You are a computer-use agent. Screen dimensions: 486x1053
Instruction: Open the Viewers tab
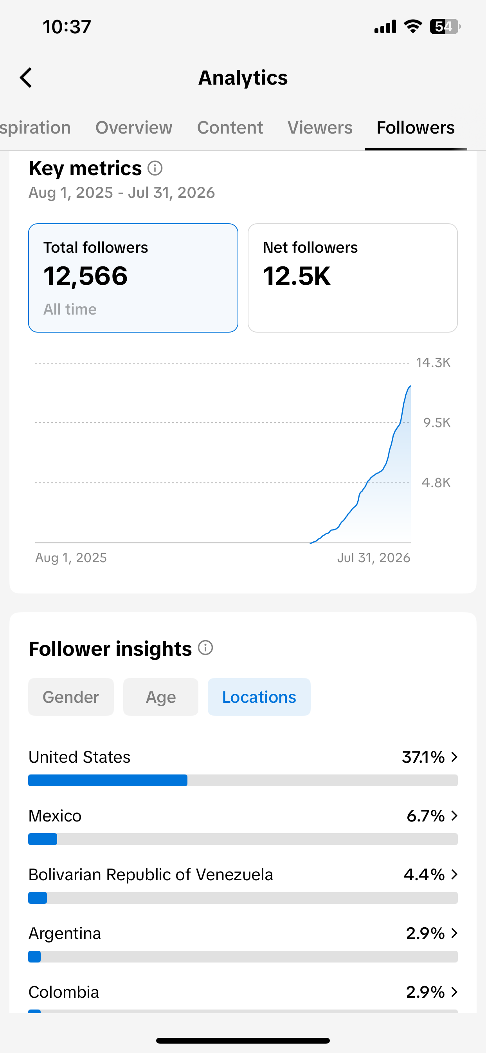click(320, 128)
